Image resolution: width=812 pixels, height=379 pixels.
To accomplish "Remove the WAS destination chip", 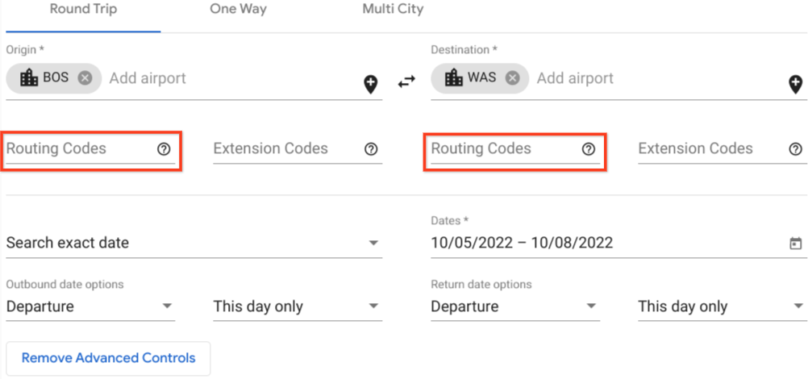I will coord(512,78).
